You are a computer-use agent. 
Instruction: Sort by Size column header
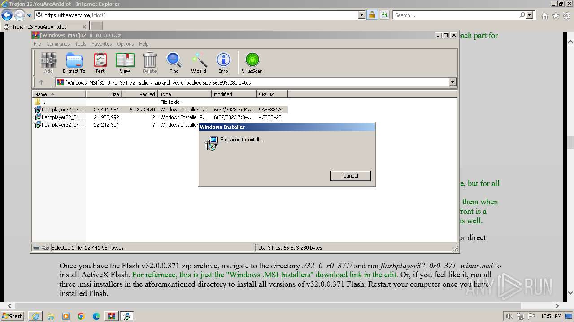point(104,94)
